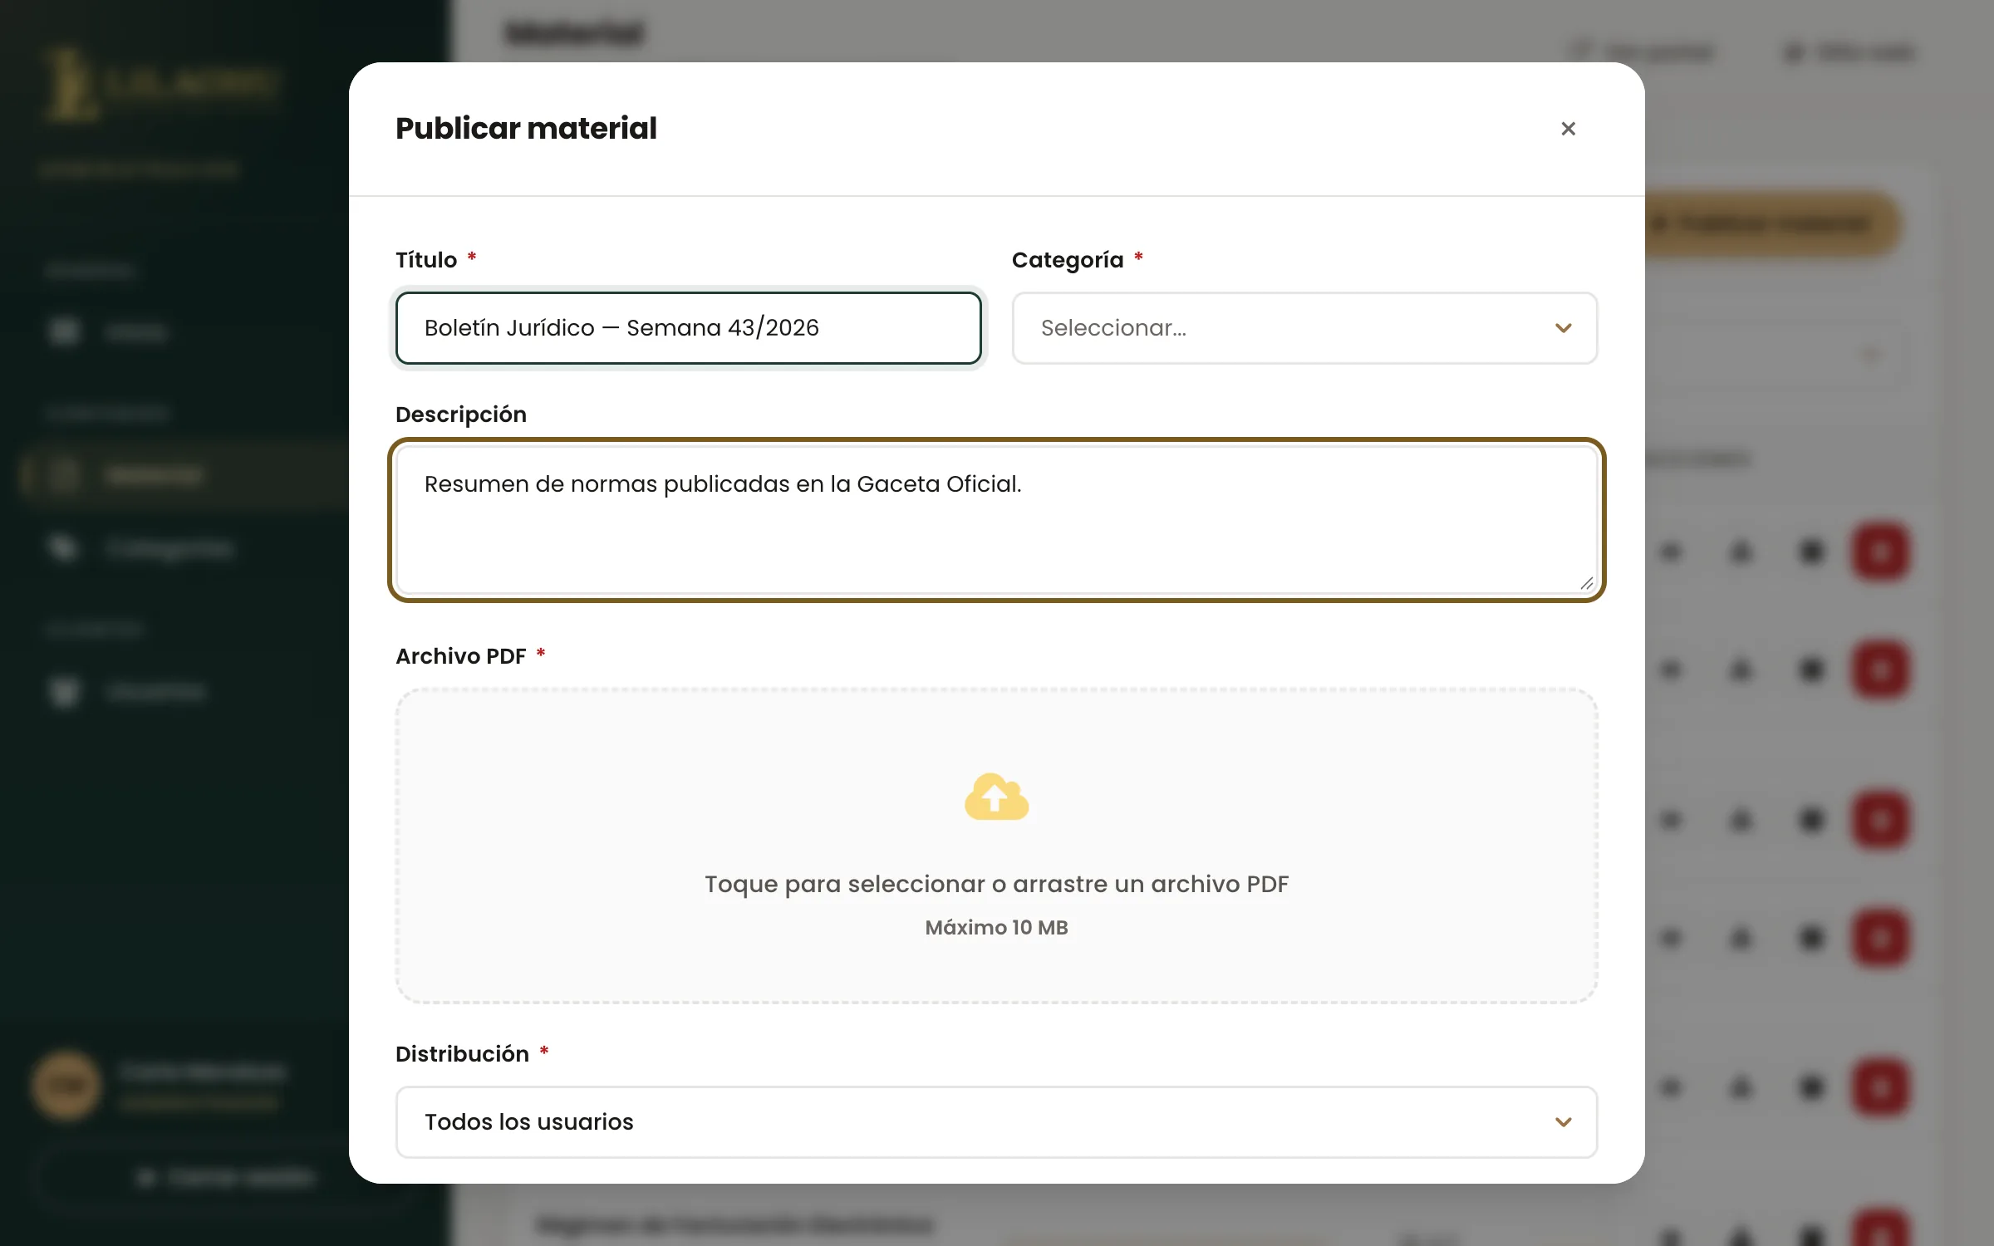Click the Descripción textarea resize handle
Image resolution: width=1994 pixels, height=1246 pixels.
click(1586, 583)
